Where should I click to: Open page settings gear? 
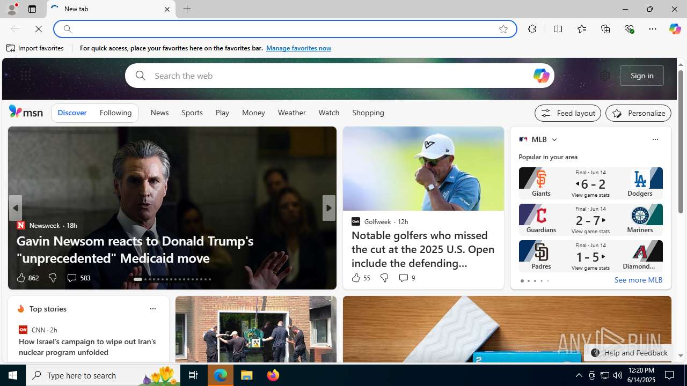pyautogui.click(x=605, y=76)
